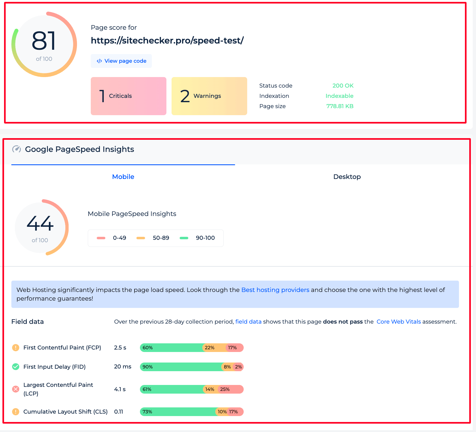Click the orange 50-89 legend swatch

point(141,238)
